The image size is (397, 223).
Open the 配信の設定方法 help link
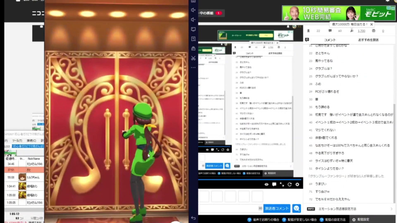332,219
